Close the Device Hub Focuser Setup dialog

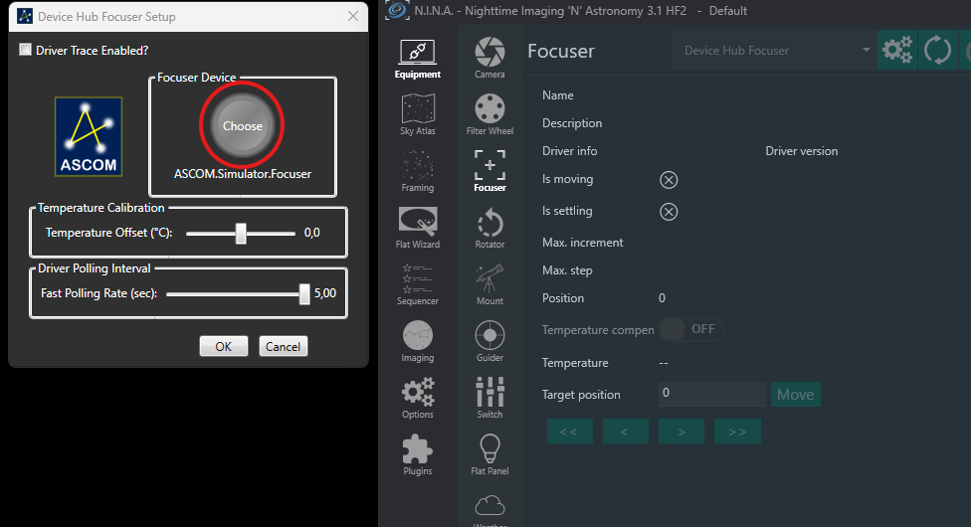point(353,16)
